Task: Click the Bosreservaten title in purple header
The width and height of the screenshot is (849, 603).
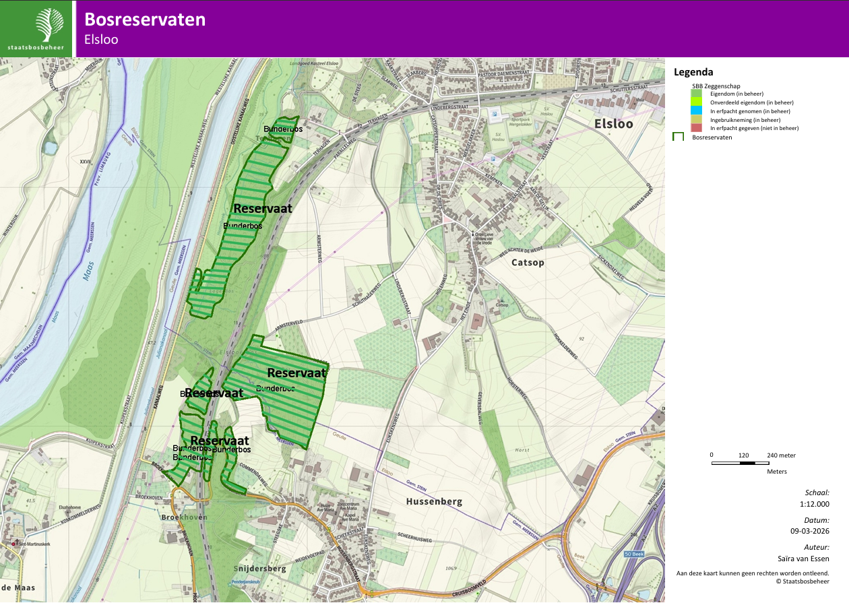Action: click(x=145, y=20)
